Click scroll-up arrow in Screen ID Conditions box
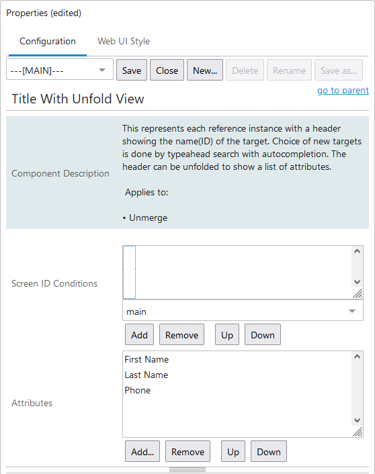 (357, 251)
